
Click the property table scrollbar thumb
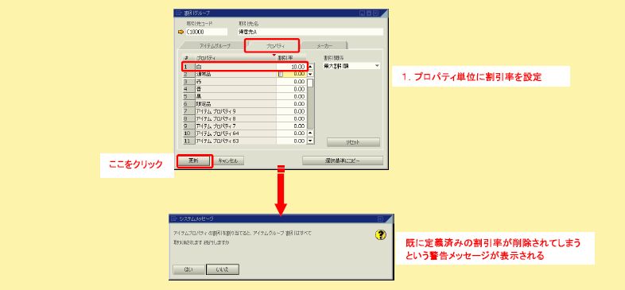tap(311, 83)
